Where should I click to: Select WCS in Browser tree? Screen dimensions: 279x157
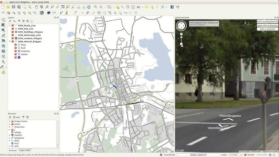(16, 143)
